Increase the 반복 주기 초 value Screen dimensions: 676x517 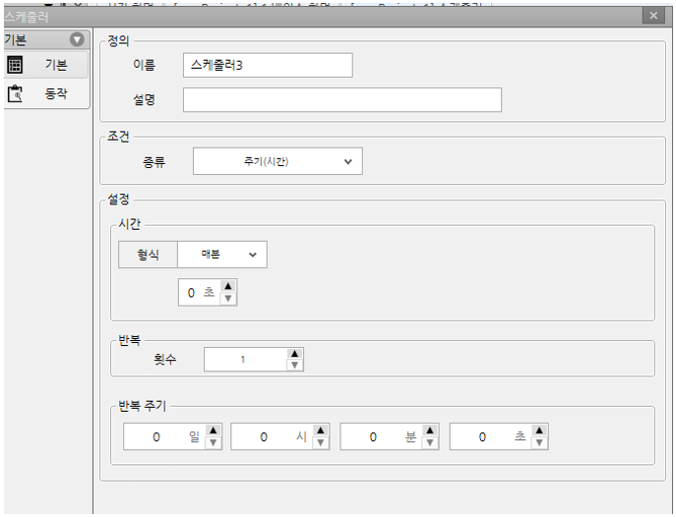click(x=539, y=431)
